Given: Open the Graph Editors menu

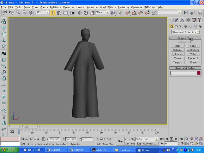Looking at the screenshot, I should point(108,7).
